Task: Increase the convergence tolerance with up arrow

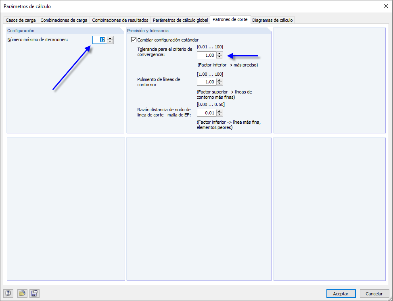Action: (219, 54)
